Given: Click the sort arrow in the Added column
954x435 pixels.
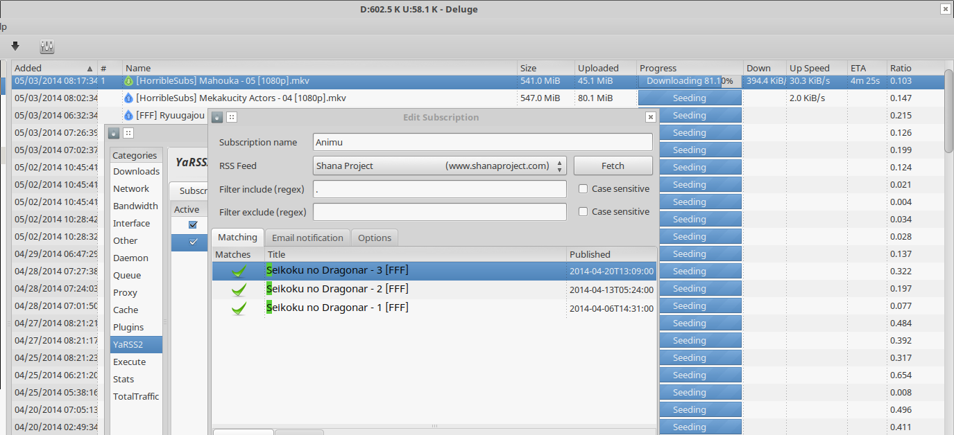Looking at the screenshot, I should tap(90, 69).
